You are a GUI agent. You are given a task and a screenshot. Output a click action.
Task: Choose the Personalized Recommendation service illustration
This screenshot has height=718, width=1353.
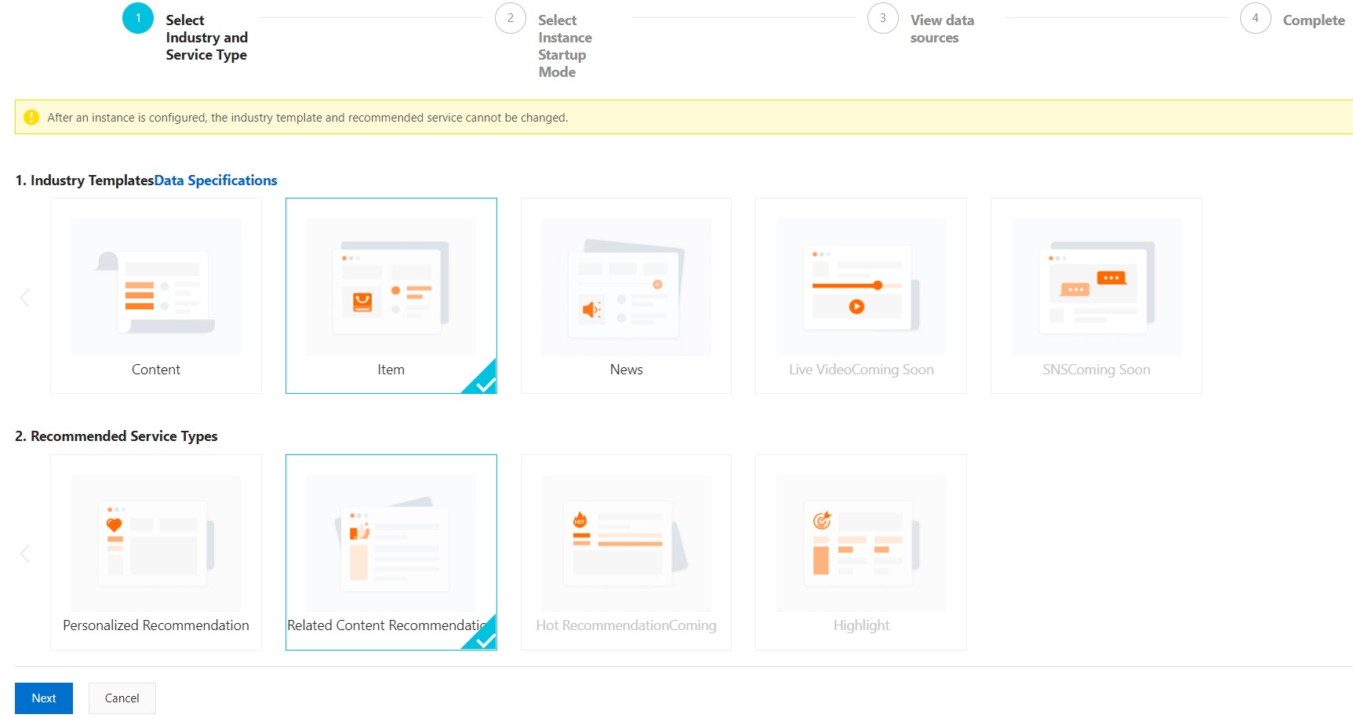tap(156, 543)
